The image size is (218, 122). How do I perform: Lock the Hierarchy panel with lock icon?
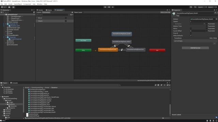pyautogui.click(x=32, y=10)
